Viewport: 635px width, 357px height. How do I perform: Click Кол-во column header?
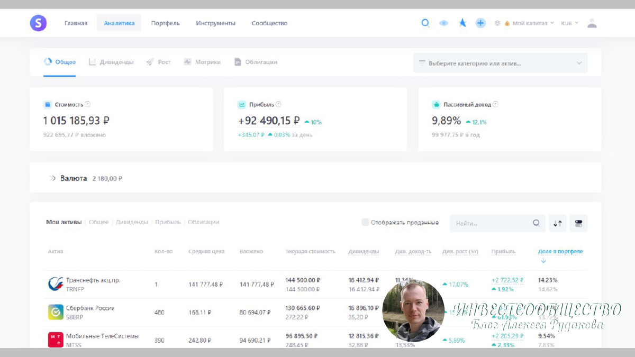tap(164, 251)
